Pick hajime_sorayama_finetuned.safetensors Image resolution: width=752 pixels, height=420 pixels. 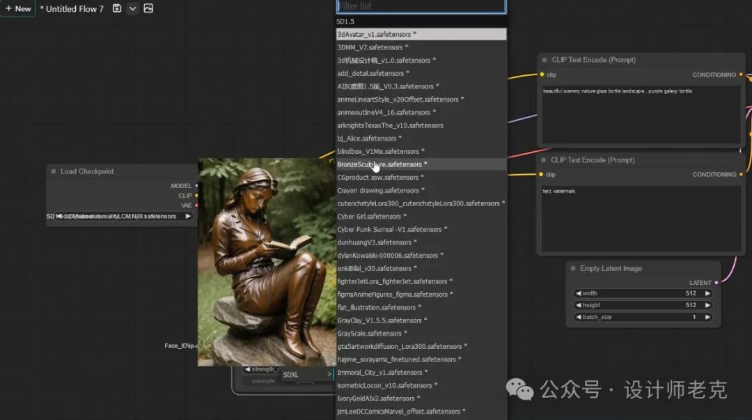[421, 359]
